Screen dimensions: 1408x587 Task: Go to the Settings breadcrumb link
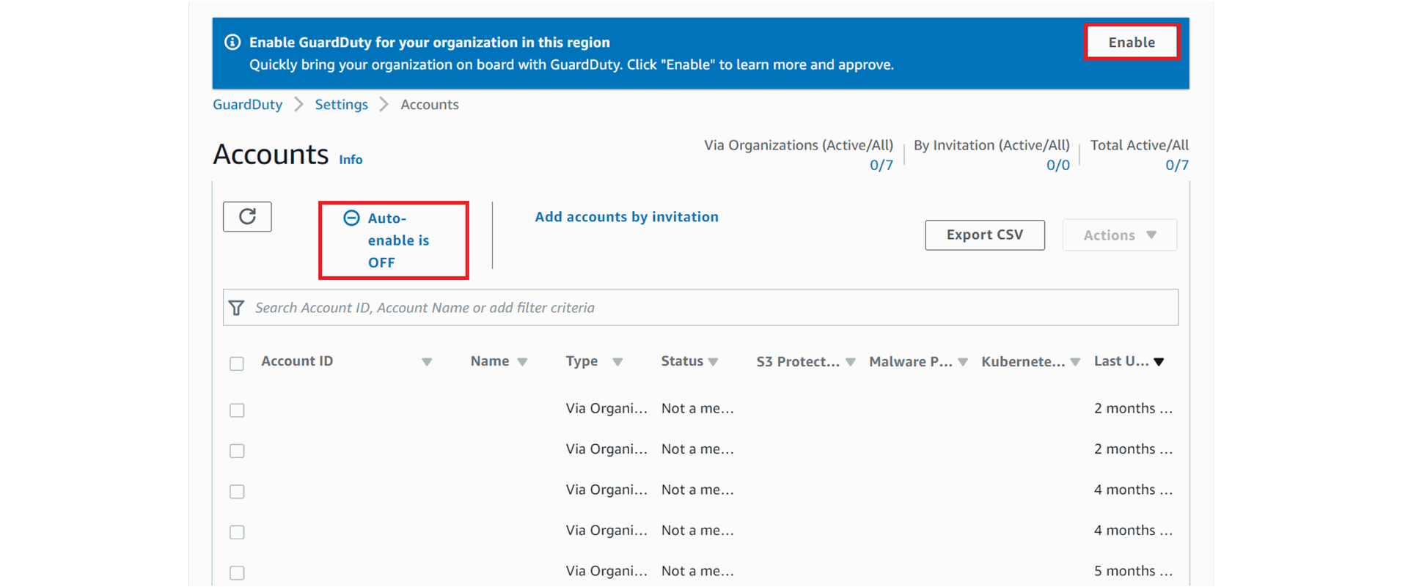tap(341, 105)
